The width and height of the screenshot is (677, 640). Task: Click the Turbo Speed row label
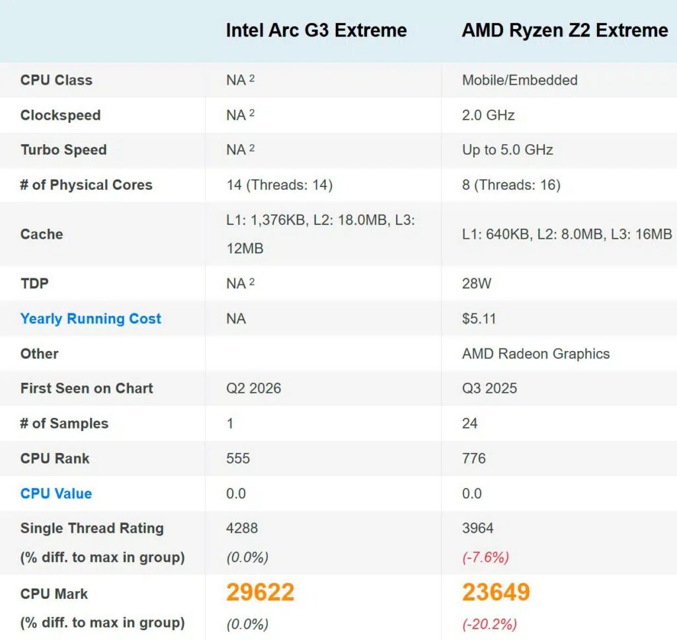pyautogui.click(x=63, y=150)
